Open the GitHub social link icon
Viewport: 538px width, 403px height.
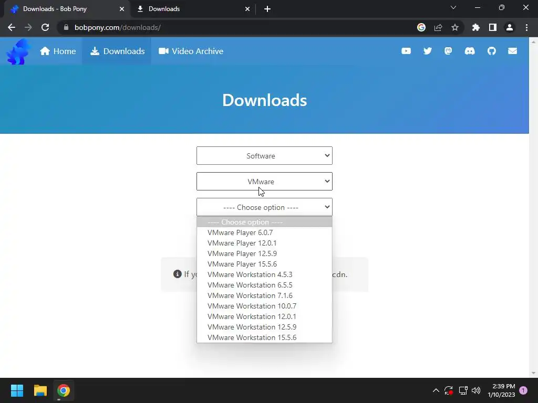[492, 51]
